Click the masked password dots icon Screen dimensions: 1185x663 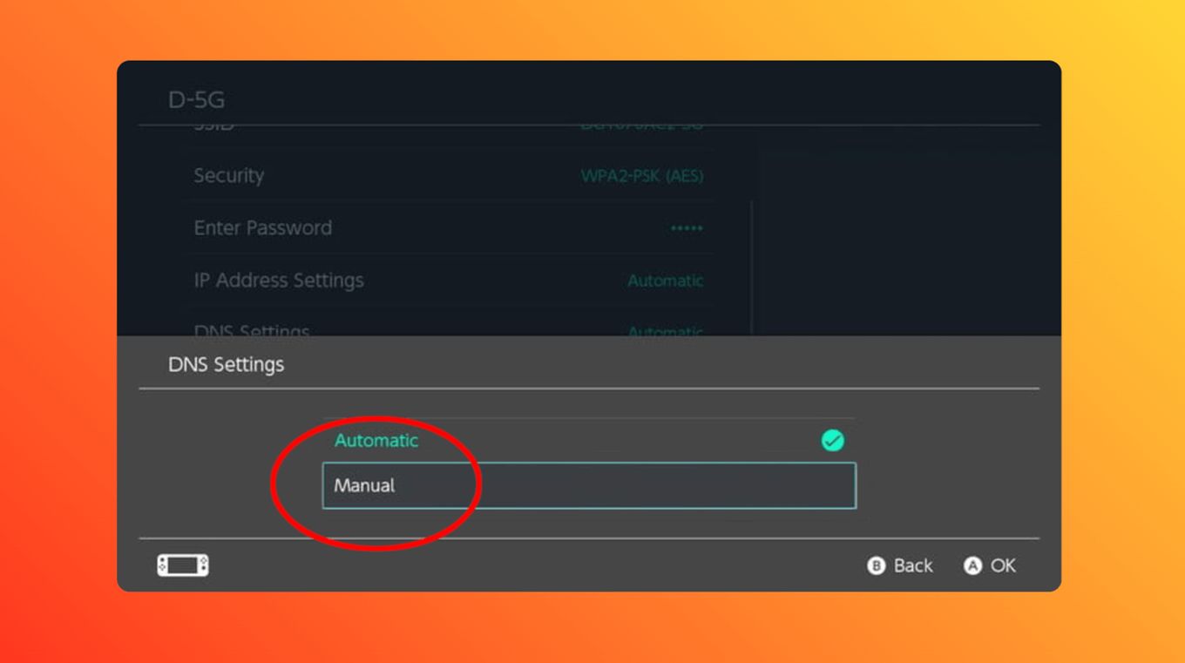click(x=687, y=228)
